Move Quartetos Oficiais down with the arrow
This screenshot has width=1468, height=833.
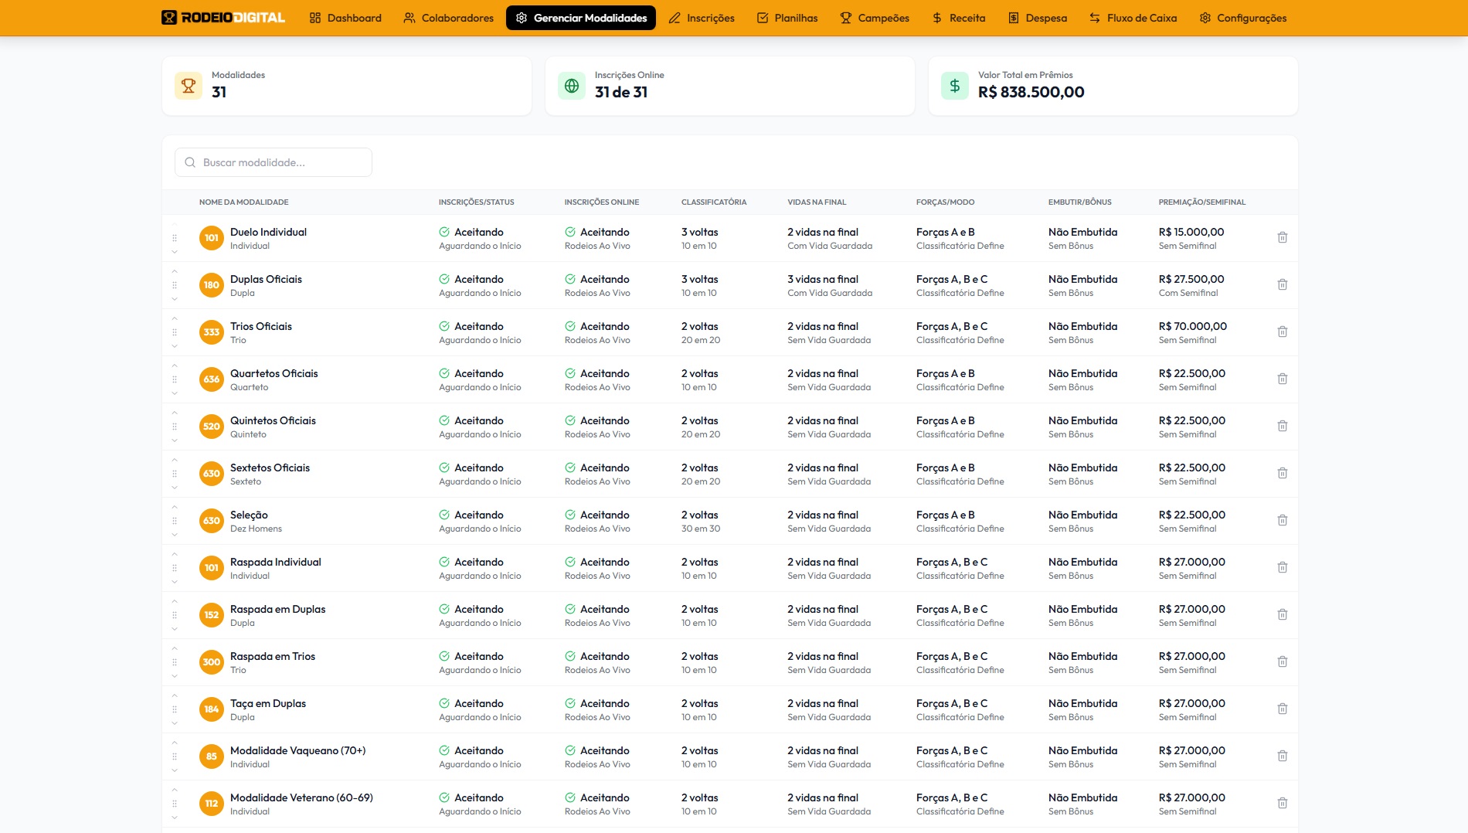pos(175,393)
